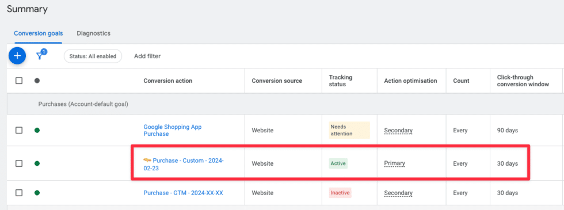Open Purchase - GTM - 2024-XX-XX conversion action

point(184,193)
